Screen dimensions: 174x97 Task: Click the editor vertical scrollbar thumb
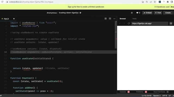(116, 35)
